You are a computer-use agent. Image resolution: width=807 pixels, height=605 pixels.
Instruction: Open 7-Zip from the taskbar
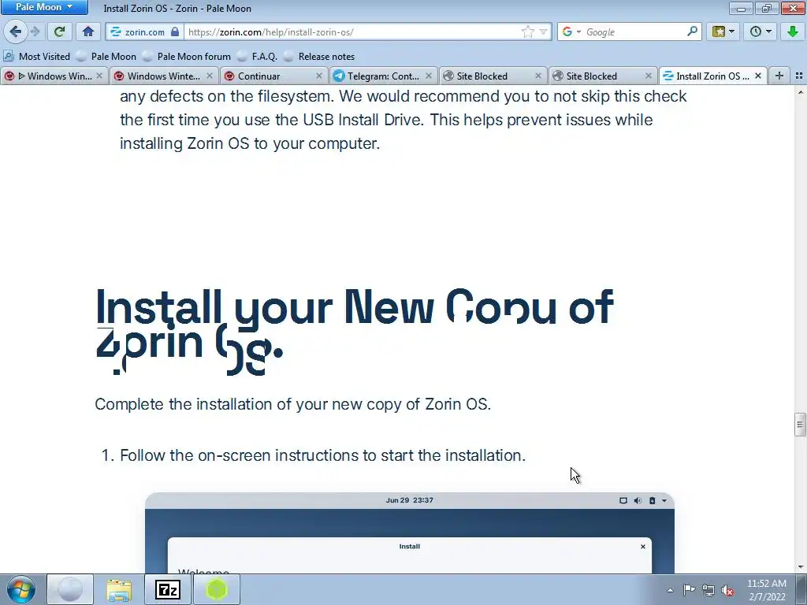[168, 589]
